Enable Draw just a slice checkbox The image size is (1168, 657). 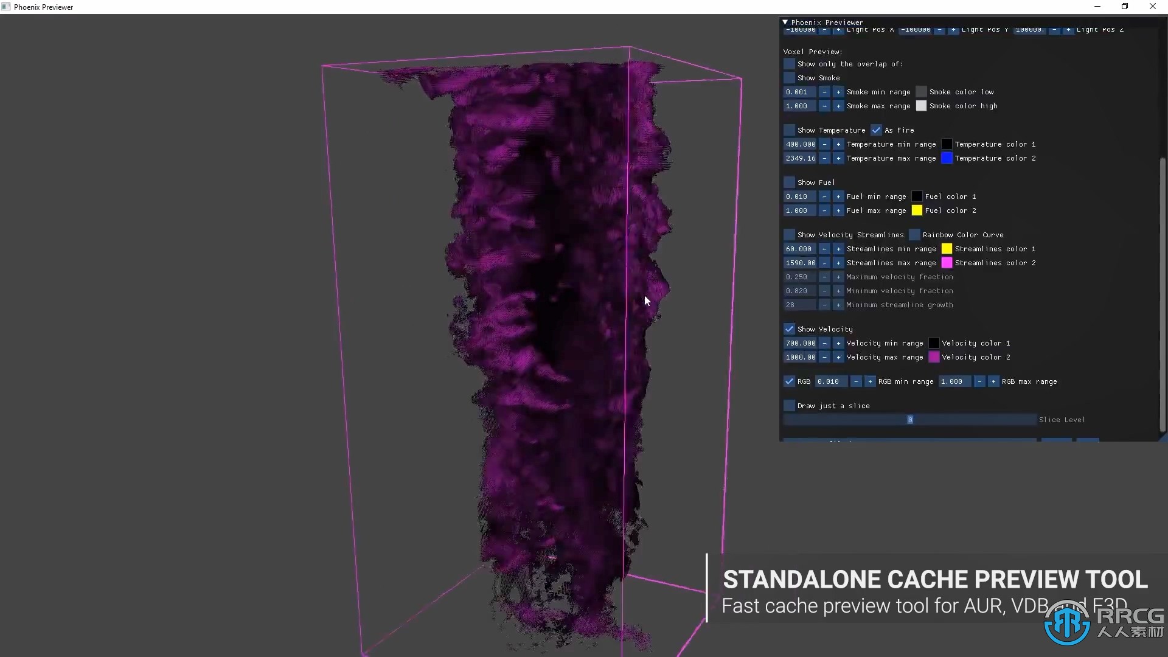(x=789, y=406)
